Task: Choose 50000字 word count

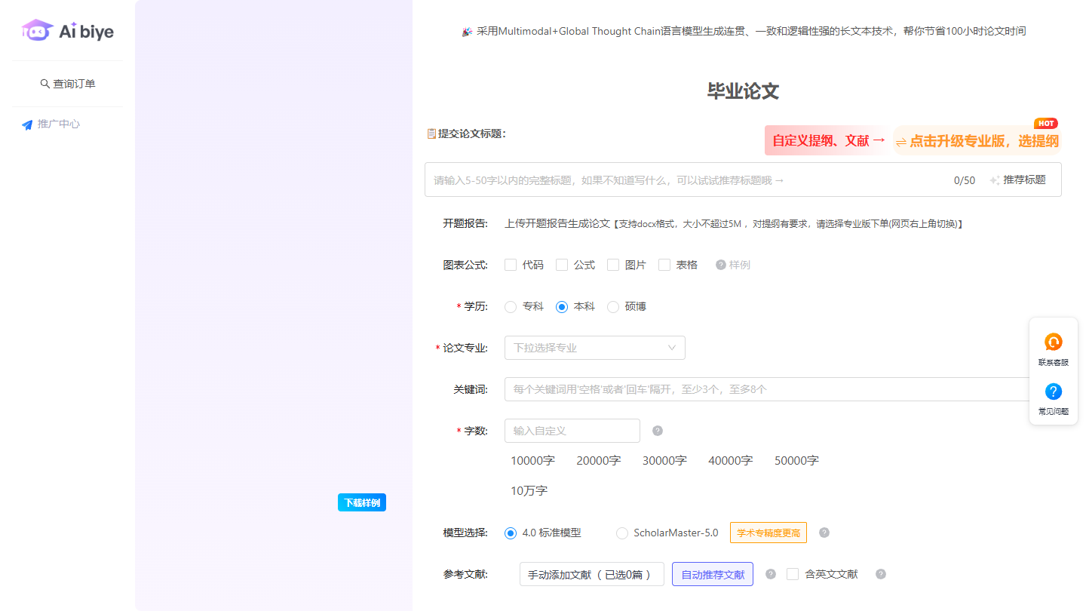Action: (796, 460)
